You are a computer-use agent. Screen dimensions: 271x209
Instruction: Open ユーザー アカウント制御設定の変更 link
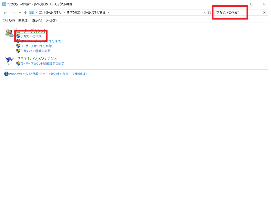(42, 64)
